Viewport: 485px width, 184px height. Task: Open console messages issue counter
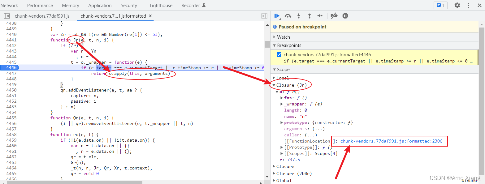tap(440, 5)
